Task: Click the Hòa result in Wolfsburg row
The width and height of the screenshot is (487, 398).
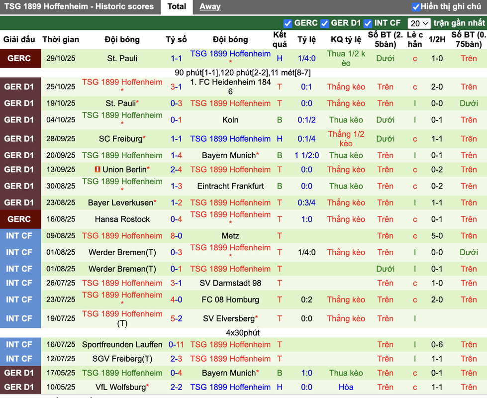Action: pyautogui.click(x=346, y=387)
